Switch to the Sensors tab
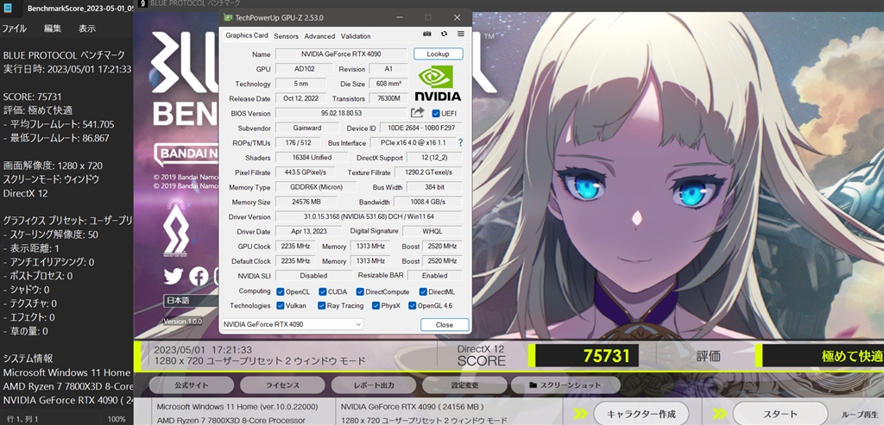Viewport: 884px width, 425px height. coord(286,36)
